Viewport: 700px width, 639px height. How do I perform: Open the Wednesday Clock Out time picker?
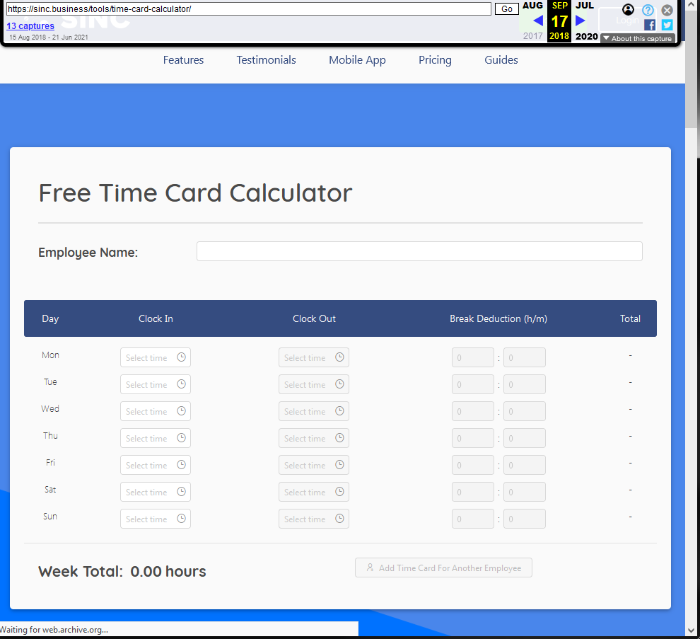tap(307, 411)
